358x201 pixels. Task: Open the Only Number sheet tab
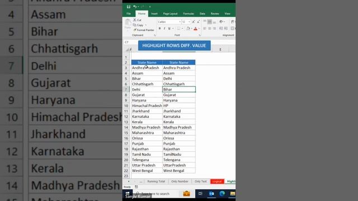(x=180, y=181)
